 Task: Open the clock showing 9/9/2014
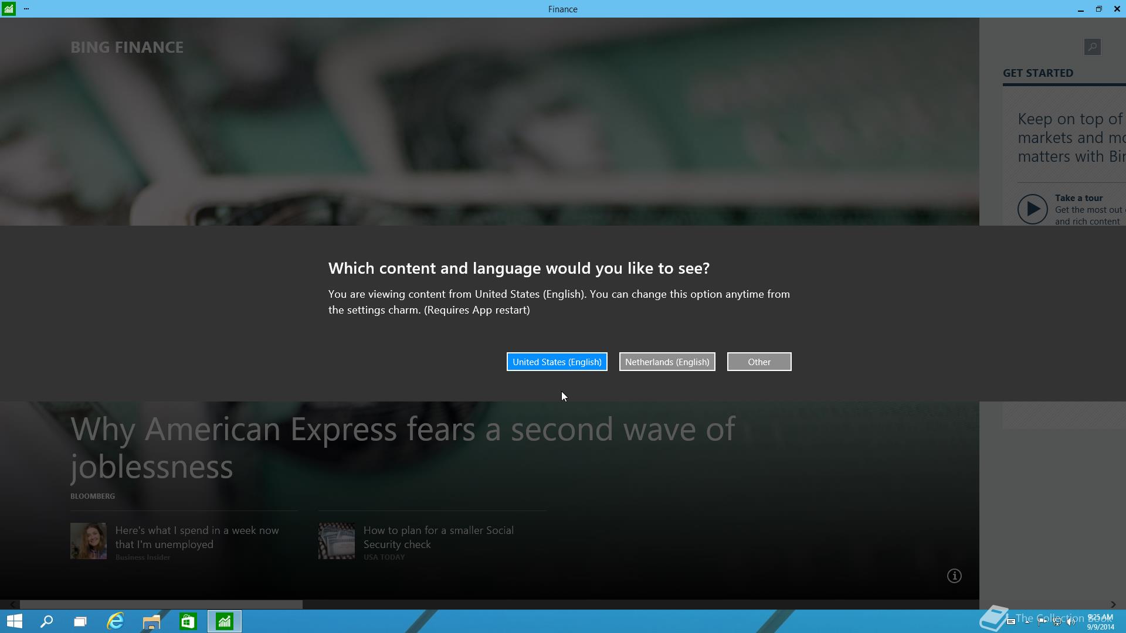[x=1100, y=622]
